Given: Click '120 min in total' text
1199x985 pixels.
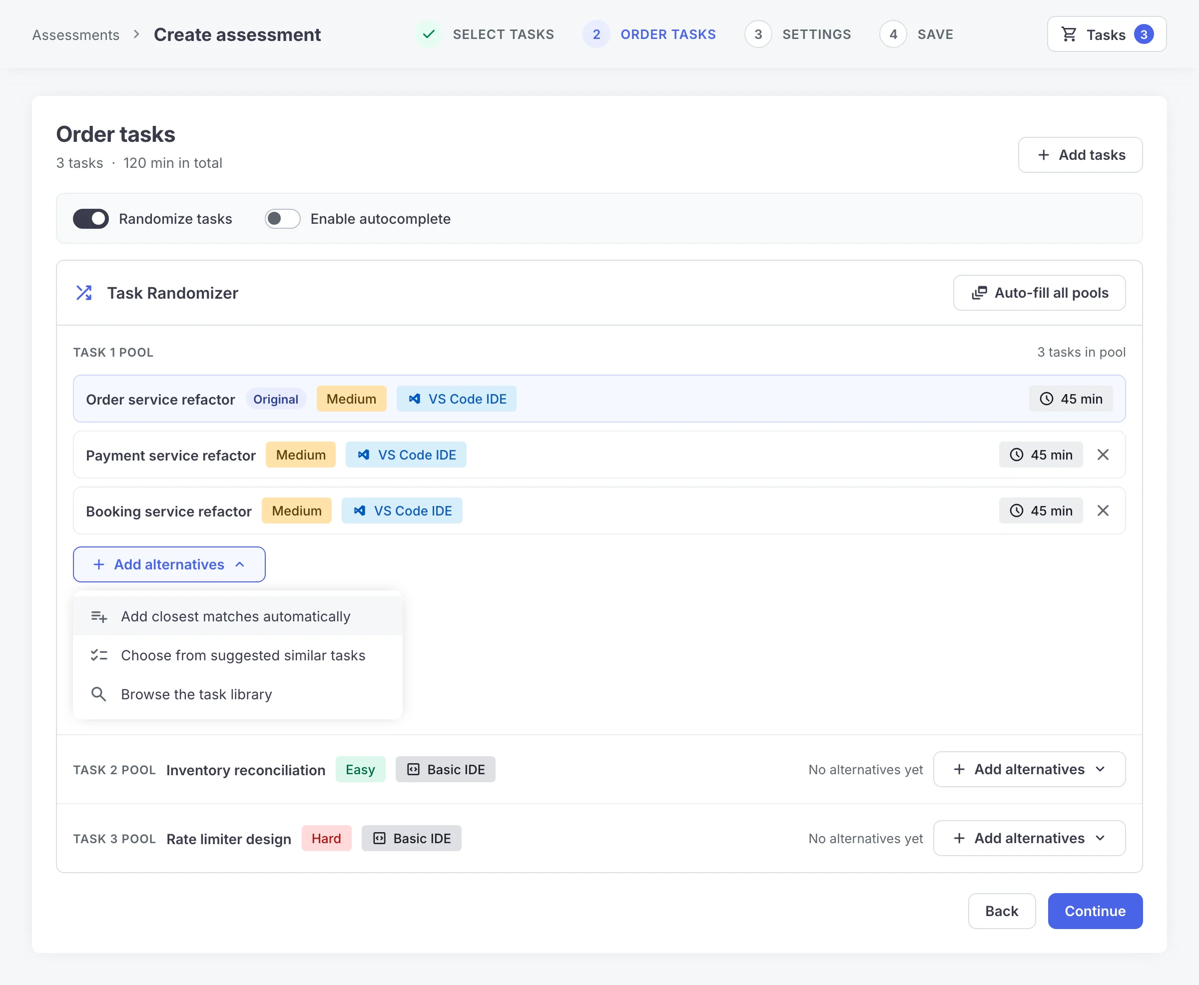Looking at the screenshot, I should (x=173, y=163).
